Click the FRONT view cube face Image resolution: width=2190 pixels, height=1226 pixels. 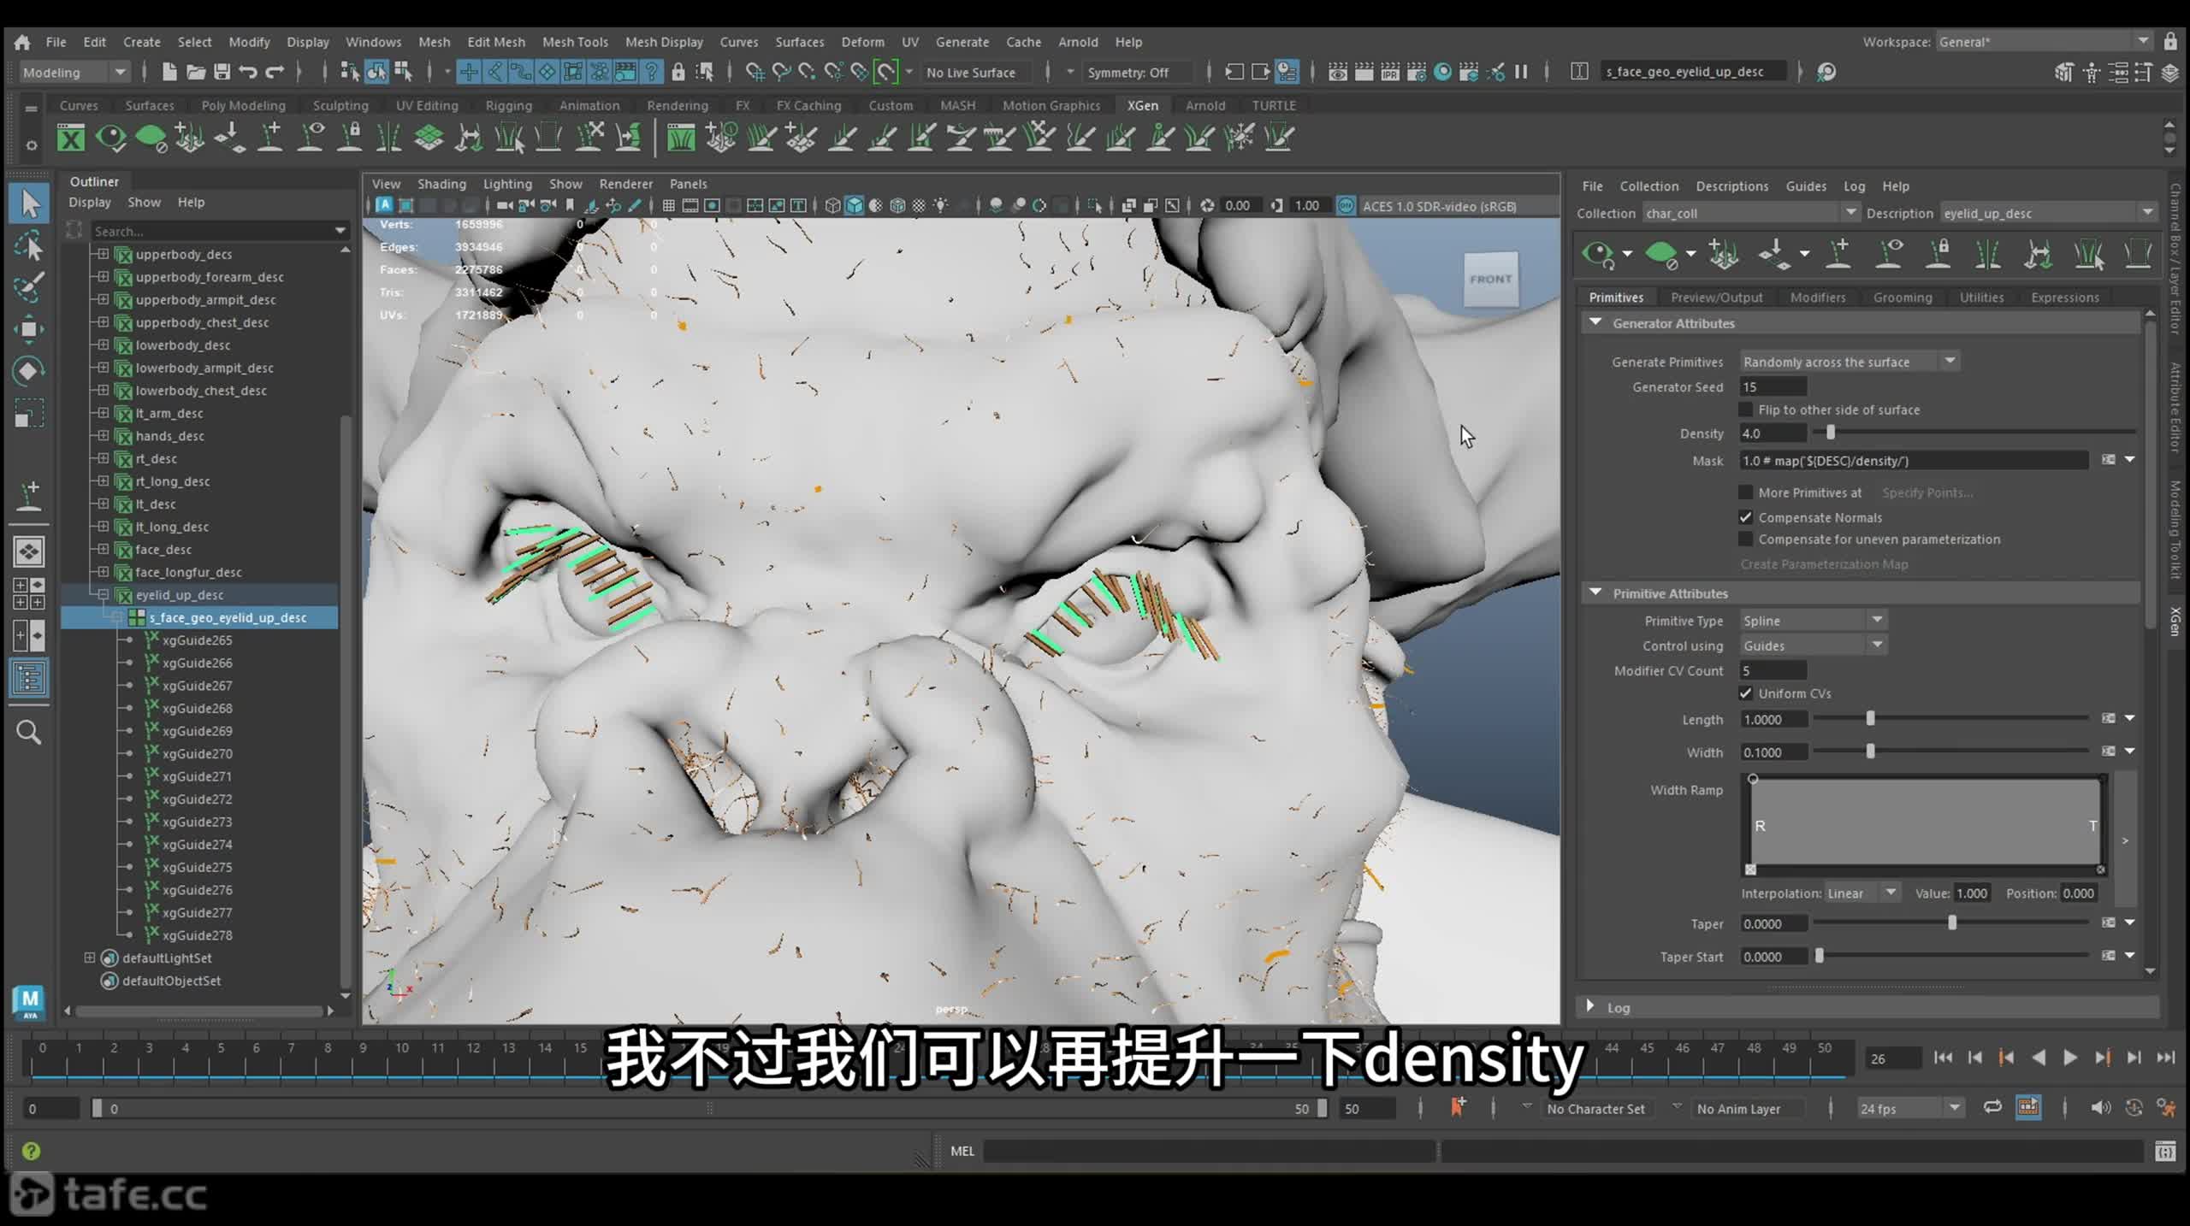click(x=1491, y=279)
